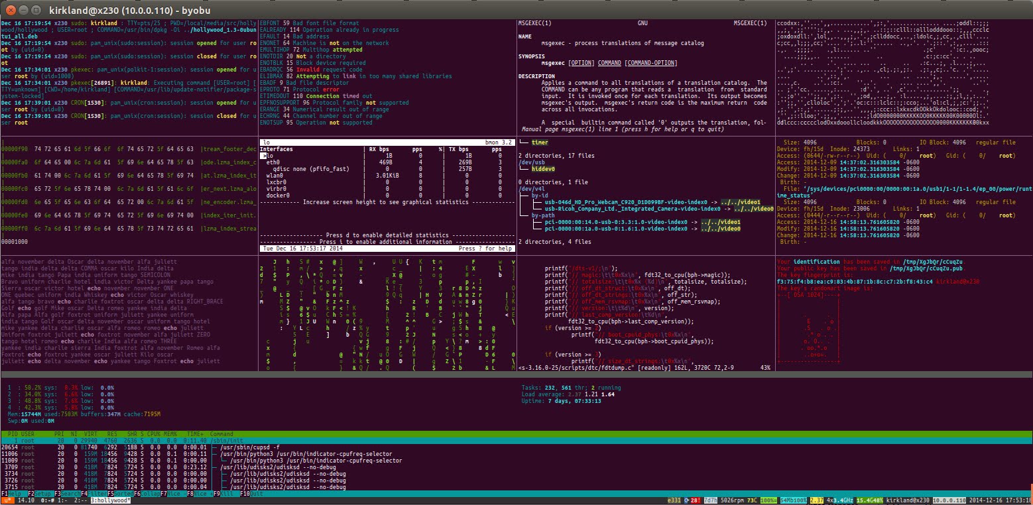This screenshot has height=505, width=1033.
Task: Select PID 11006 indicator-cpufreq-selector process row
Action: (x=516, y=454)
